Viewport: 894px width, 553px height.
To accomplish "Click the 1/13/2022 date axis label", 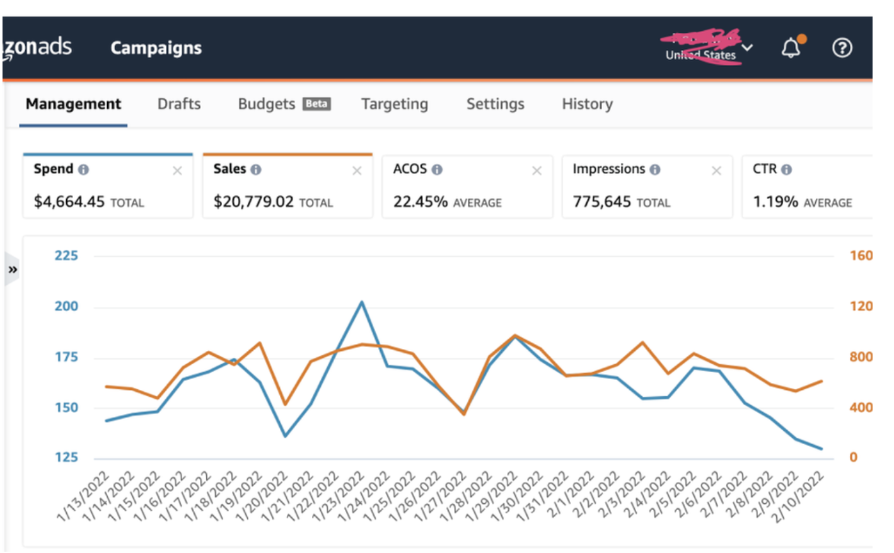I will click(83, 496).
